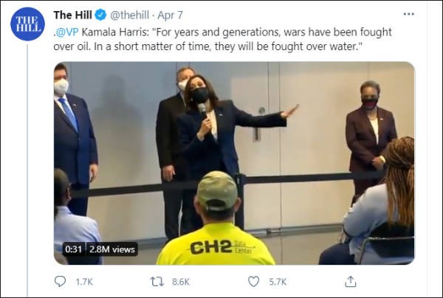Image resolution: width=443 pixels, height=298 pixels.
Task: Click the @thehill handle
Action: (131, 15)
